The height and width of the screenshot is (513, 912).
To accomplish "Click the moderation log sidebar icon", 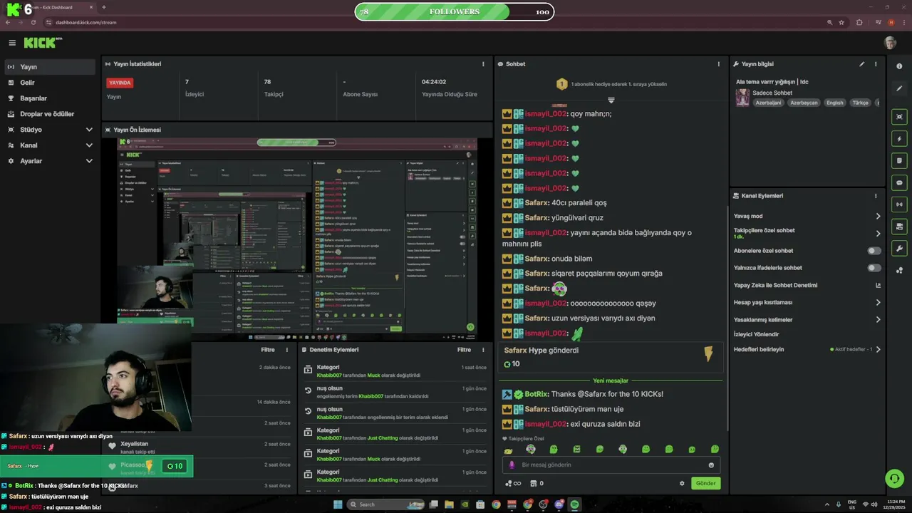I will [899, 227].
